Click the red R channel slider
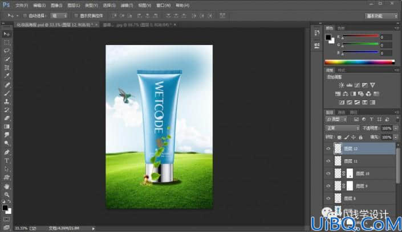Screen dimensions: 402x232 [360, 37]
